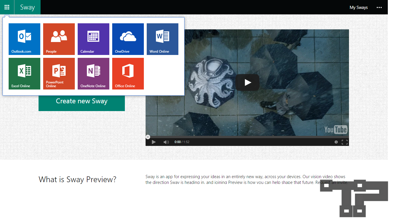Click the video time display 0:00 / 1:52
393x221 pixels.
(182, 142)
